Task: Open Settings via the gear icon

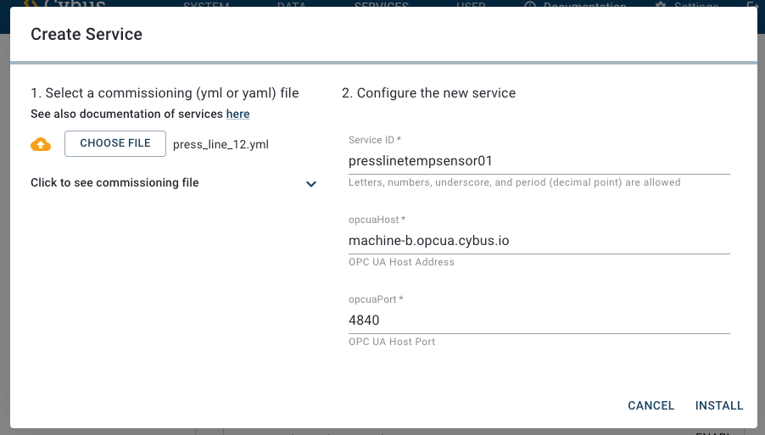Action: tap(662, 5)
